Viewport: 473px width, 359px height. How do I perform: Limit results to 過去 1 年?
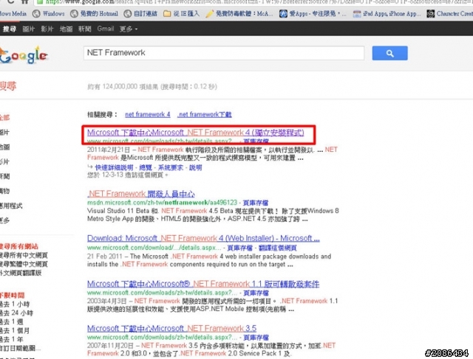12,339
